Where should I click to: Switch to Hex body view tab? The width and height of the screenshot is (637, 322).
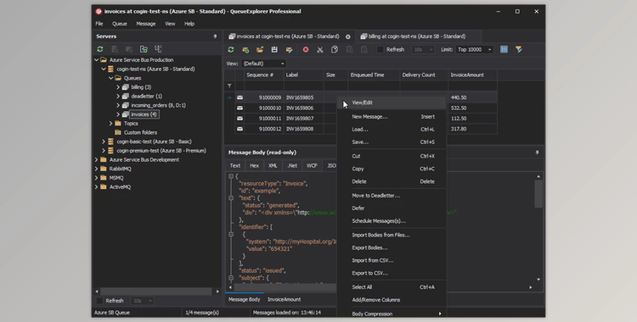254,165
